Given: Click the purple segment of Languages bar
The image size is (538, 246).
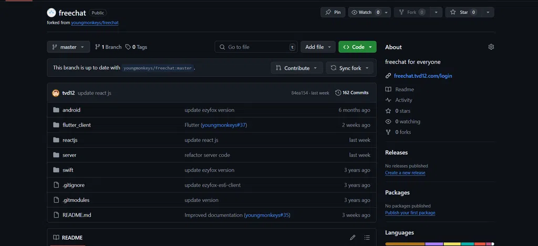Looking at the screenshot, I should pos(434,244).
